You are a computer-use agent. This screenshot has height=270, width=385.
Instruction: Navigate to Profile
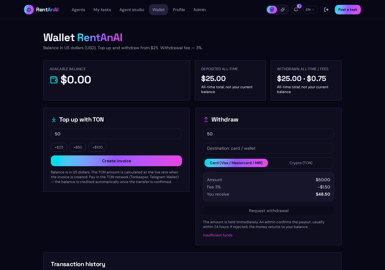[x=179, y=10]
